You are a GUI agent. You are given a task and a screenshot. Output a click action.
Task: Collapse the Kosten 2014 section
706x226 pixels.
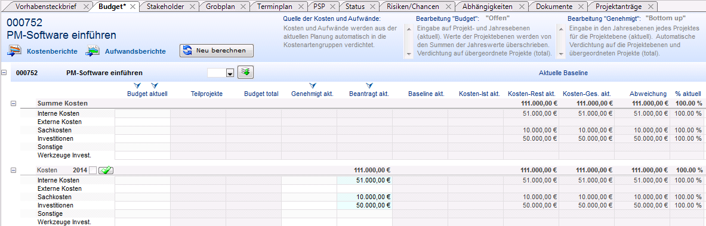(x=13, y=170)
